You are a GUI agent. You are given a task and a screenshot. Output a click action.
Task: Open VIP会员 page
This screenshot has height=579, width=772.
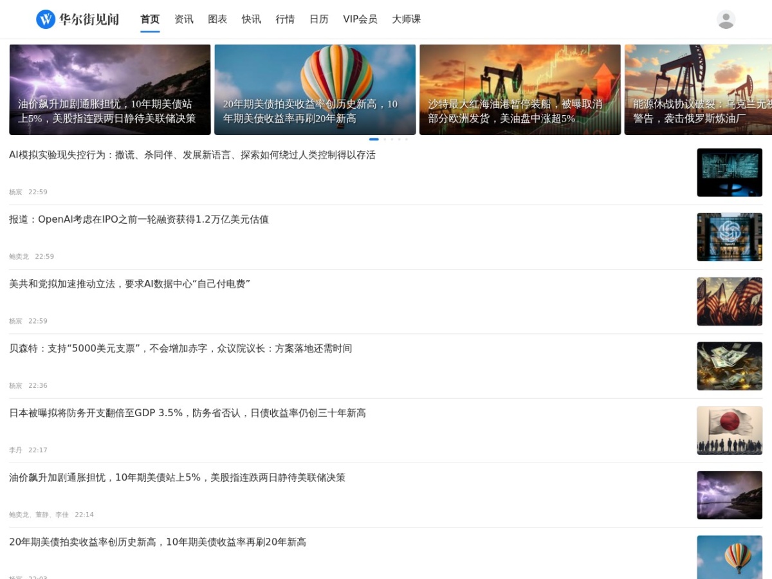[x=360, y=19]
